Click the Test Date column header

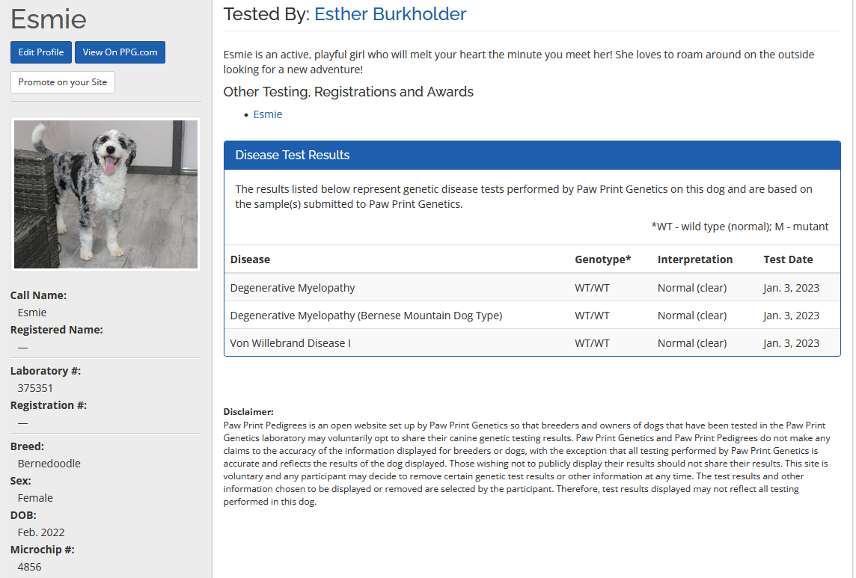click(788, 259)
